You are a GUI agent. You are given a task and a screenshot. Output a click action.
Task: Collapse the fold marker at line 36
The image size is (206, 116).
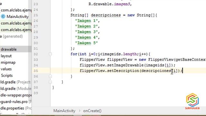50,76
